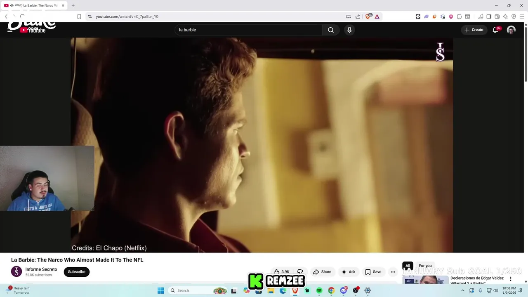Open the Share dialog for the video
This screenshot has height=297, width=528.
(322, 272)
